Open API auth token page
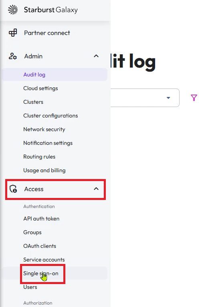Screen dimensions: 202x307 [x=41, y=219]
